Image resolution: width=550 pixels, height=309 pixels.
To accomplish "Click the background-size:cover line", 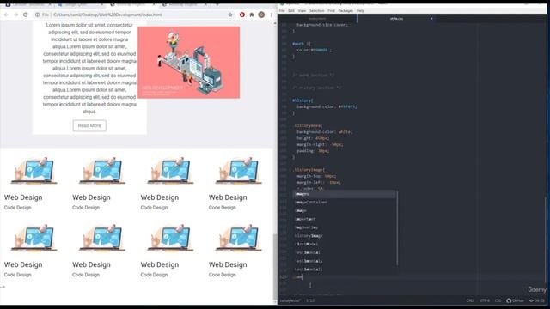I will point(322,25).
